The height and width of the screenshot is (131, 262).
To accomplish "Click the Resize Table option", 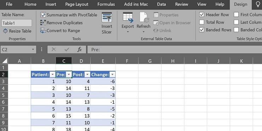I will pos(17,31).
